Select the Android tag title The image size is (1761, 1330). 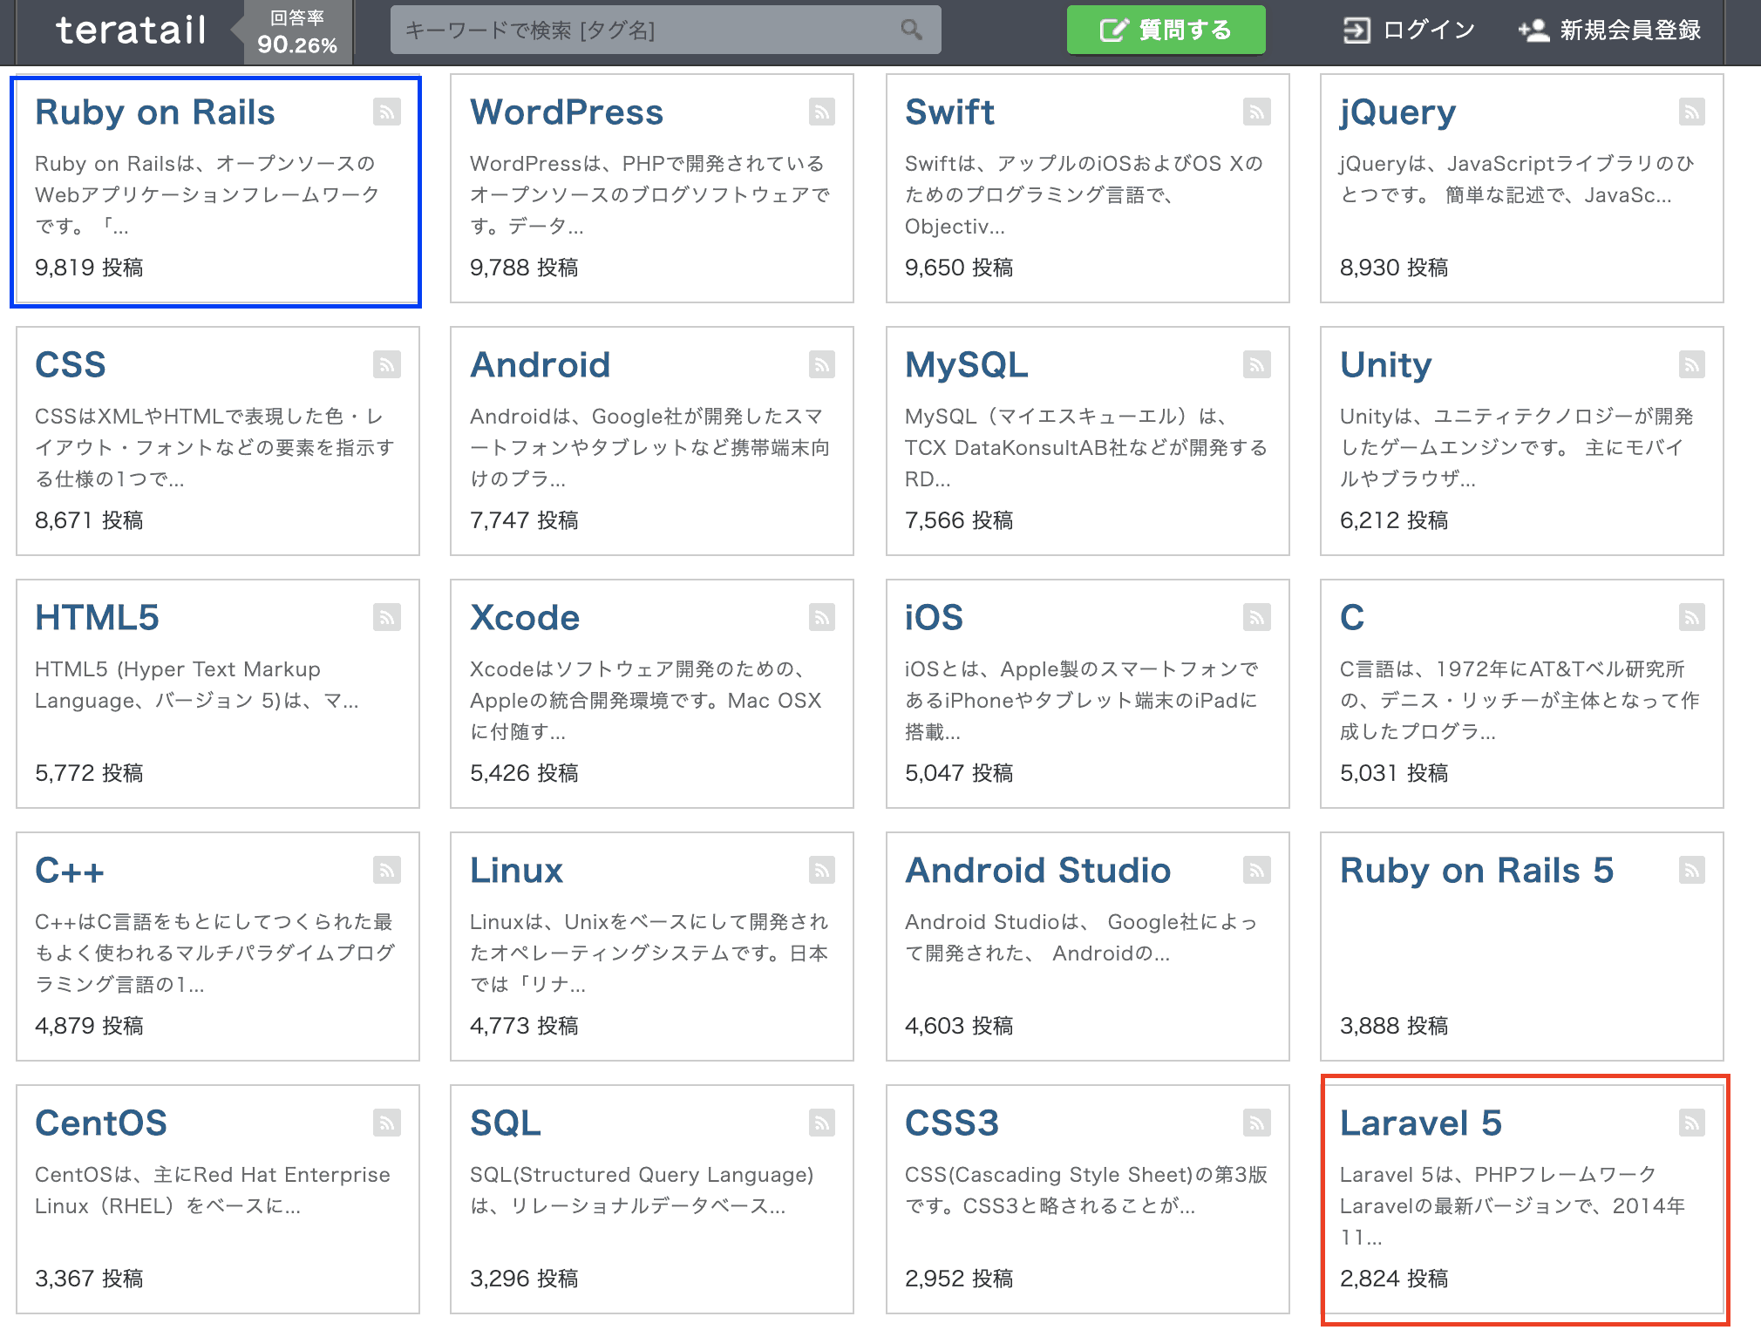tap(541, 365)
